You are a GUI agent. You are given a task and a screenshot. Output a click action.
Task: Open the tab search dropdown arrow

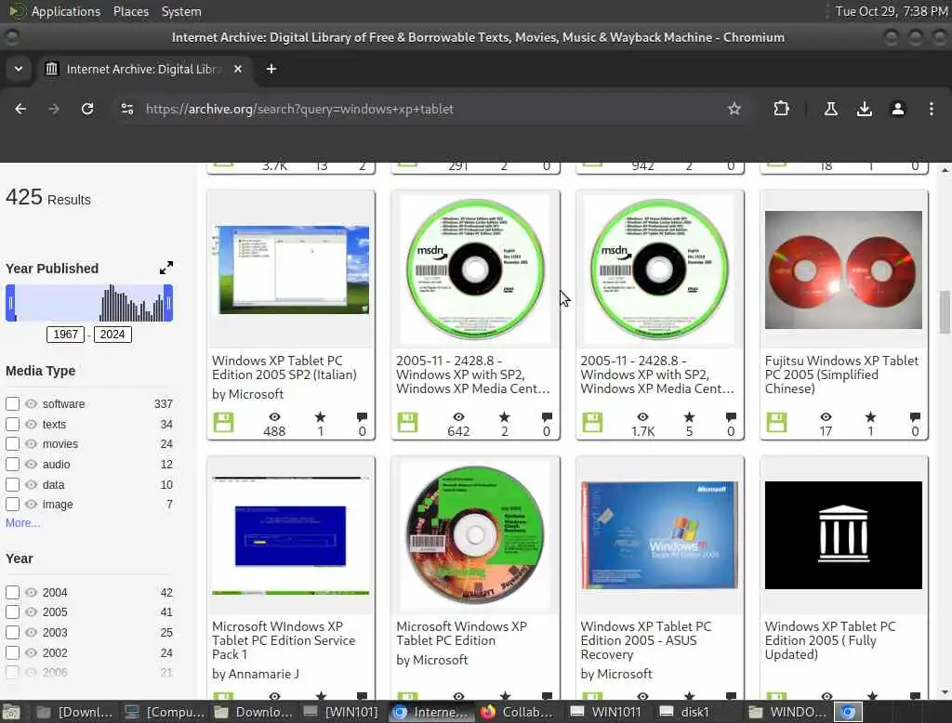pyautogui.click(x=19, y=69)
